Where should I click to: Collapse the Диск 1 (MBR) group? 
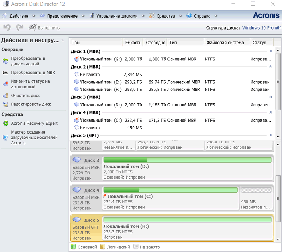tap(271, 51)
